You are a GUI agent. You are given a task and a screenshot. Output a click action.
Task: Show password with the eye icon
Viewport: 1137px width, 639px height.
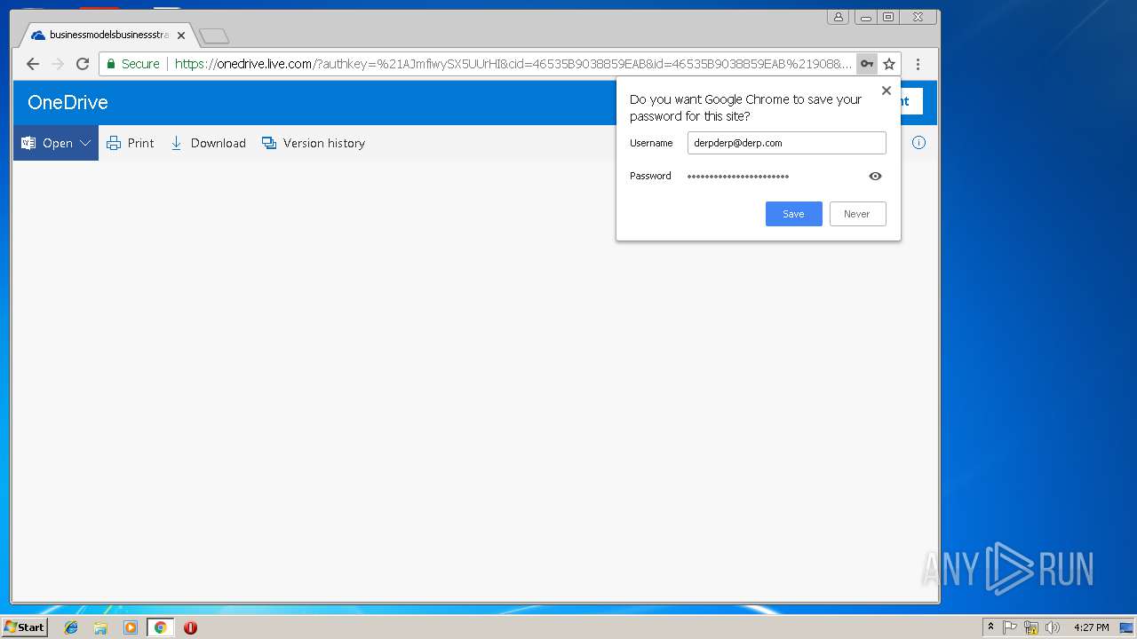pyautogui.click(x=875, y=177)
